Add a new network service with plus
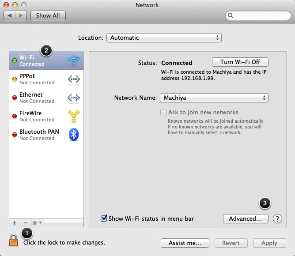 click(15, 223)
